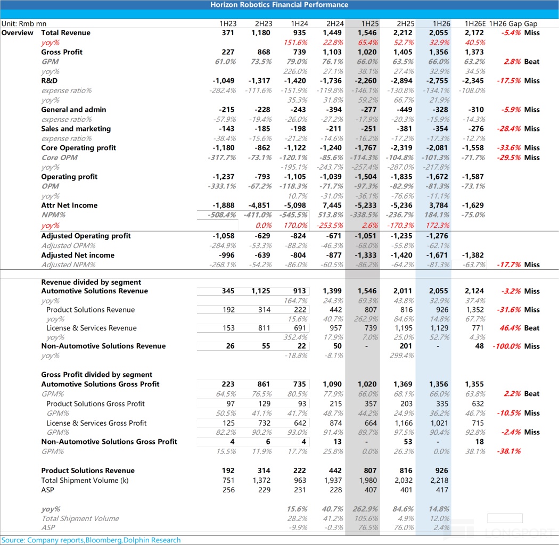The image size is (559, 545).
Task: Select Product Solutions Revenue 1H26E value 1,352
Action: pyautogui.click(x=474, y=310)
